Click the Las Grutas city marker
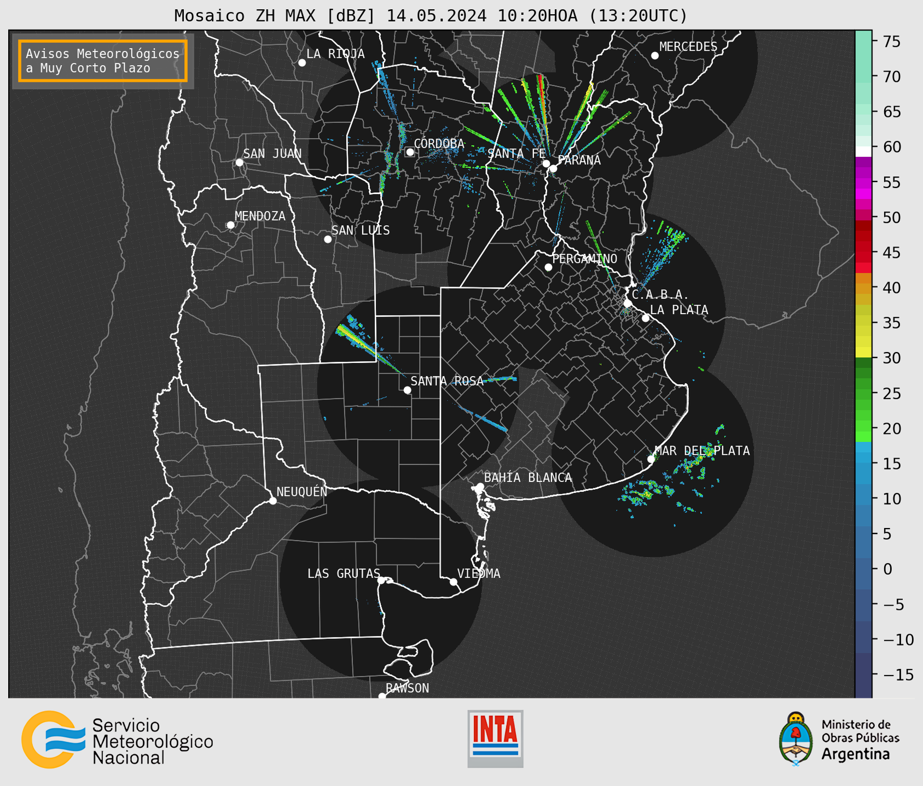 (x=381, y=580)
